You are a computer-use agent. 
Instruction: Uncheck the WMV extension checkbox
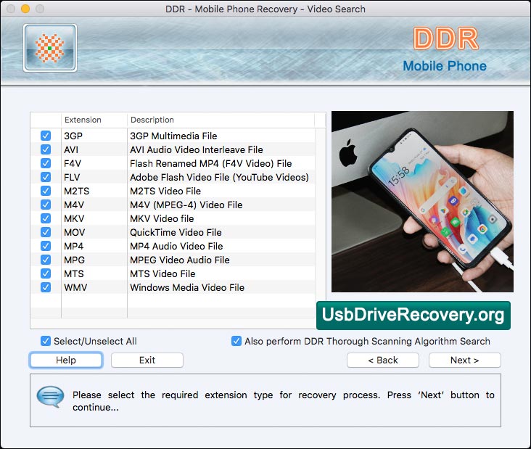[x=46, y=287]
